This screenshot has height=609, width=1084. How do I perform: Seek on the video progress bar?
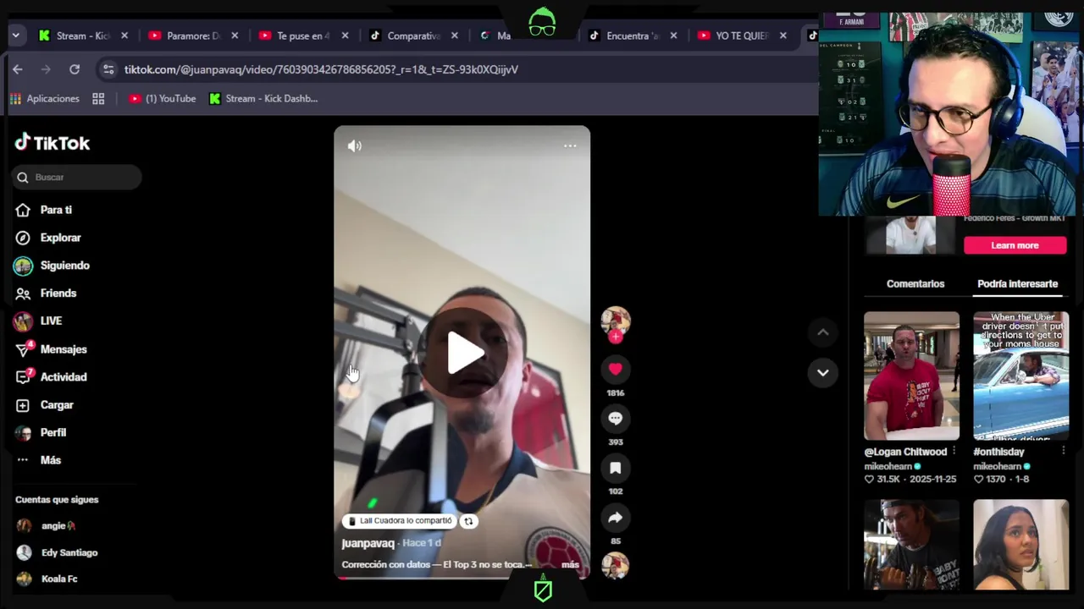click(x=462, y=578)
